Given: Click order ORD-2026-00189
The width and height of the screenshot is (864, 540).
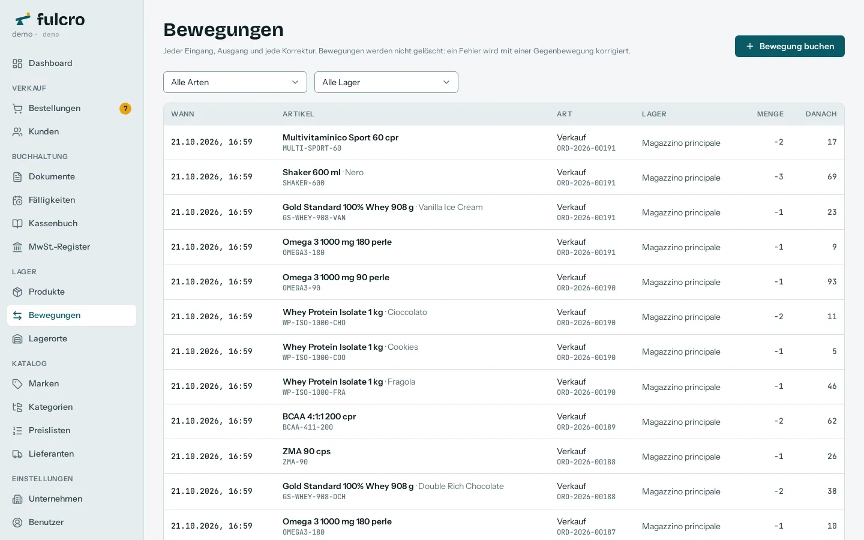Looking at the screenshot, I should click(x=586, y=427).
